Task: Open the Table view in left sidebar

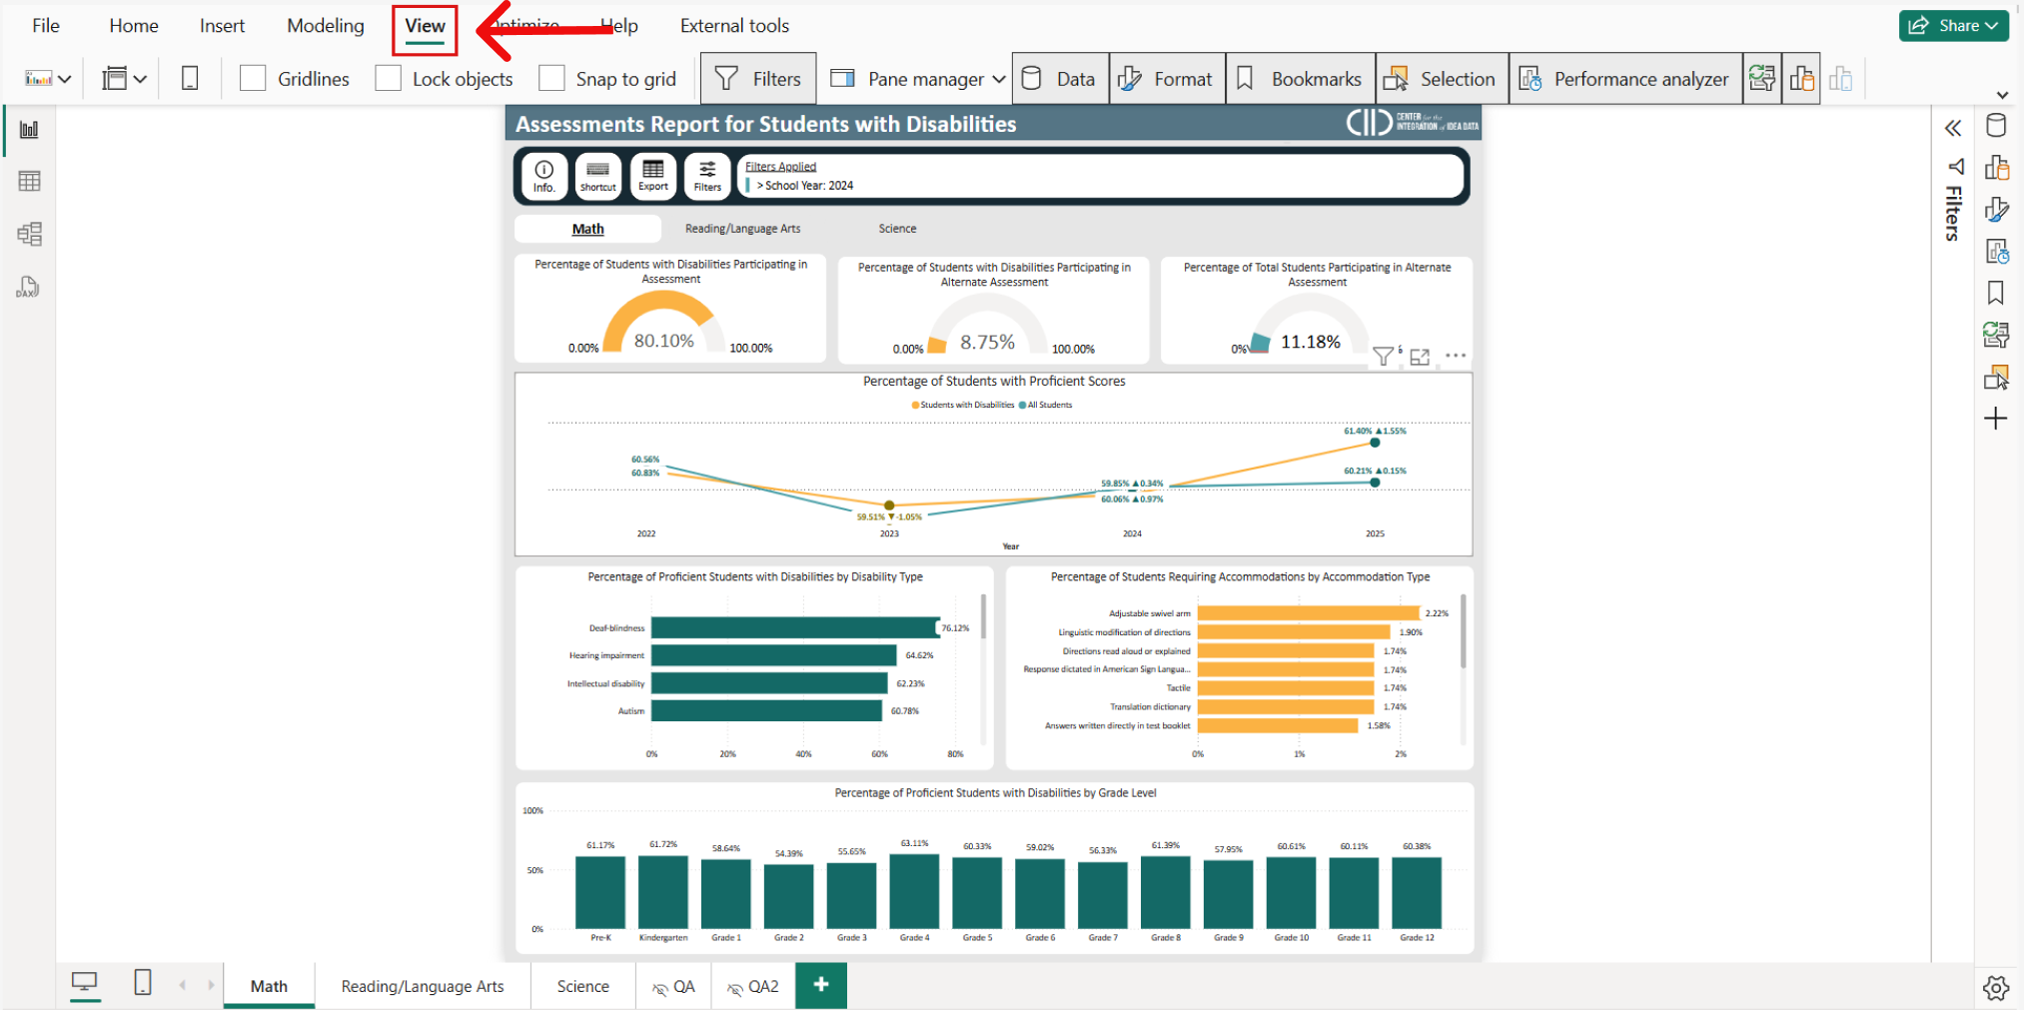Action: pyautogui.click(x=29, y=182)
